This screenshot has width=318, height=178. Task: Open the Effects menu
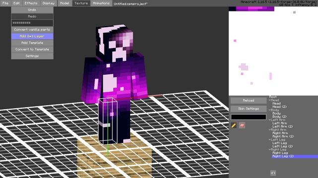(31, 3)
